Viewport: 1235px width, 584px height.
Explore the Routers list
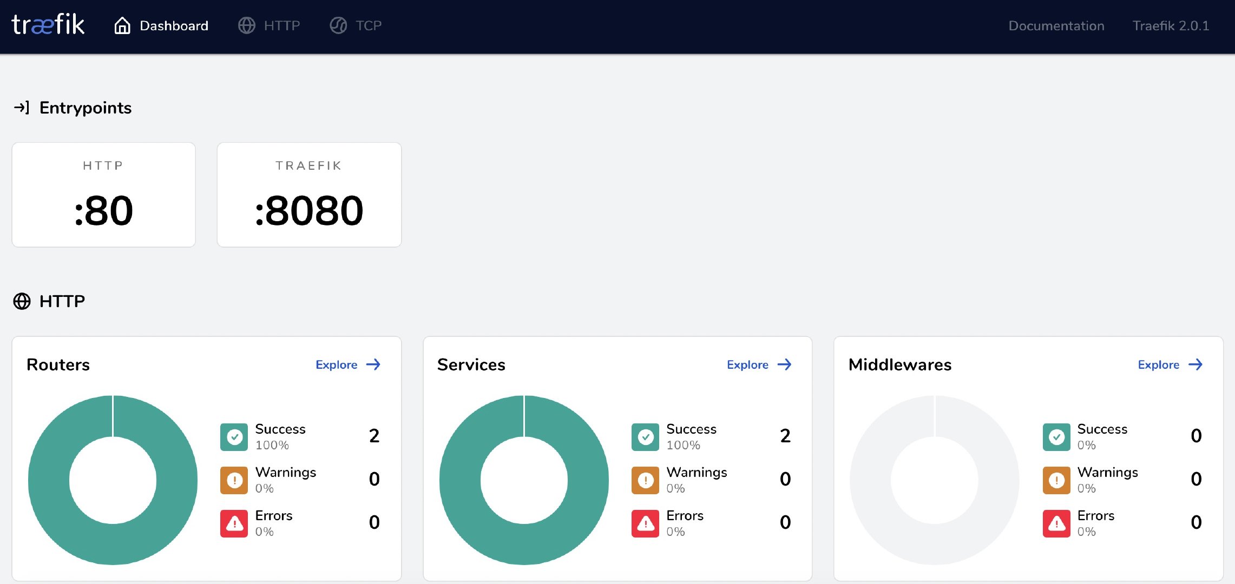[x=337, y=365]
